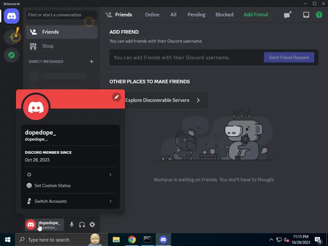This screenshot has height=246, width=328.
Task: Switch to the Online tab
Action: coord(152,15)
